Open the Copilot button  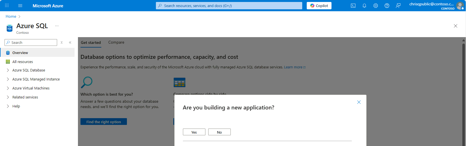tap(319, 6)
